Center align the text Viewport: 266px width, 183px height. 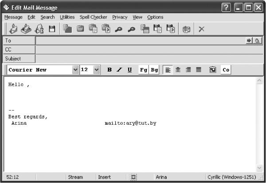tap(178, 70)
